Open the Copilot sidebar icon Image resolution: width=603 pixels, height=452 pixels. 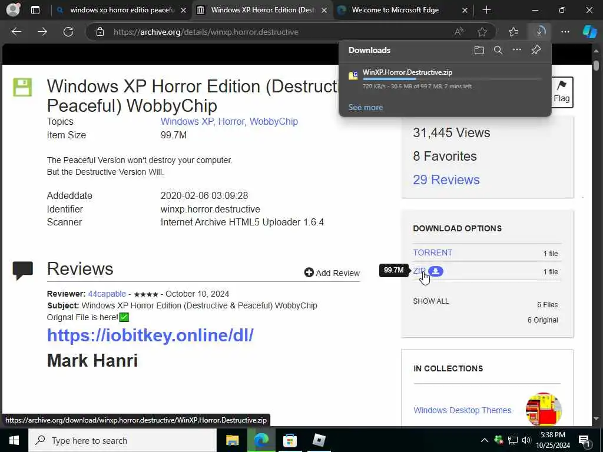(589, 32)
